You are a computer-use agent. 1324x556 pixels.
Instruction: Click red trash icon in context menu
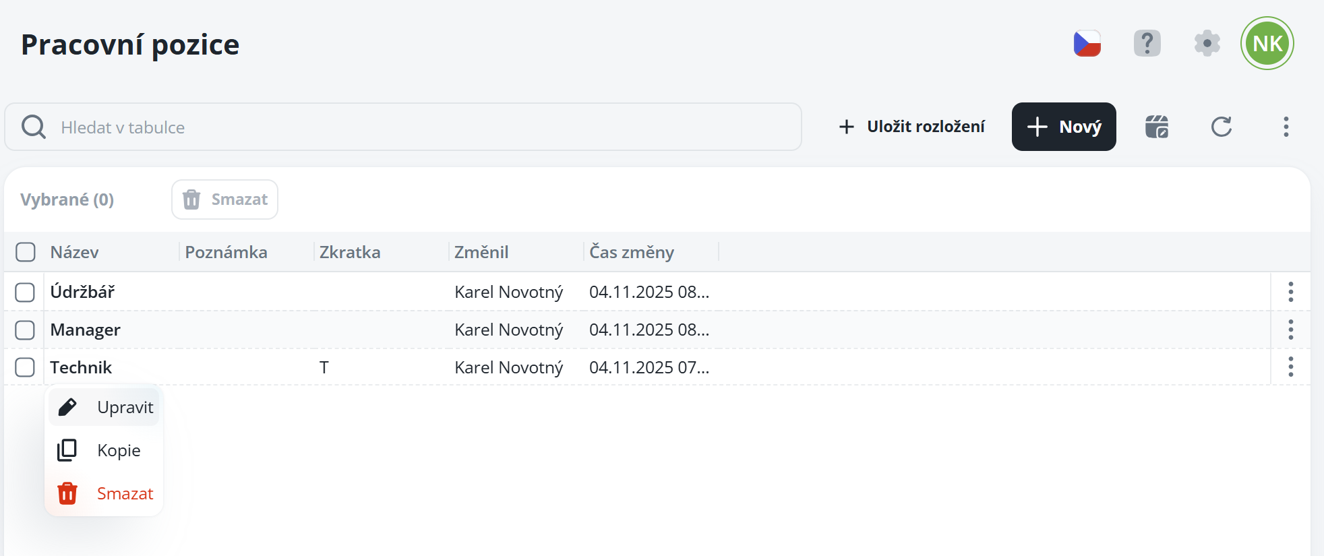click(67, 493)
